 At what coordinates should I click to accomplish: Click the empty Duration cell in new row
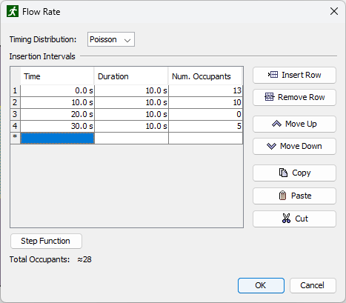(131, 138)
